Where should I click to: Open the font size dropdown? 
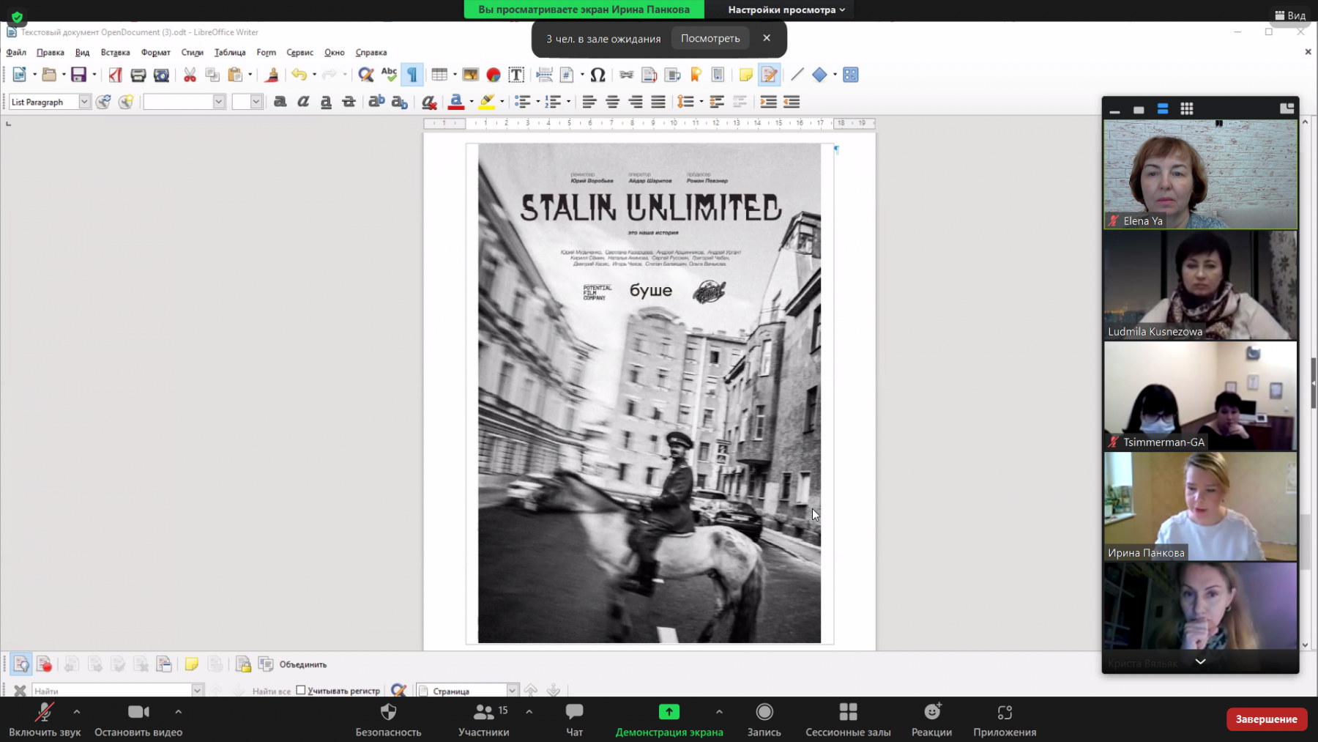256,102
